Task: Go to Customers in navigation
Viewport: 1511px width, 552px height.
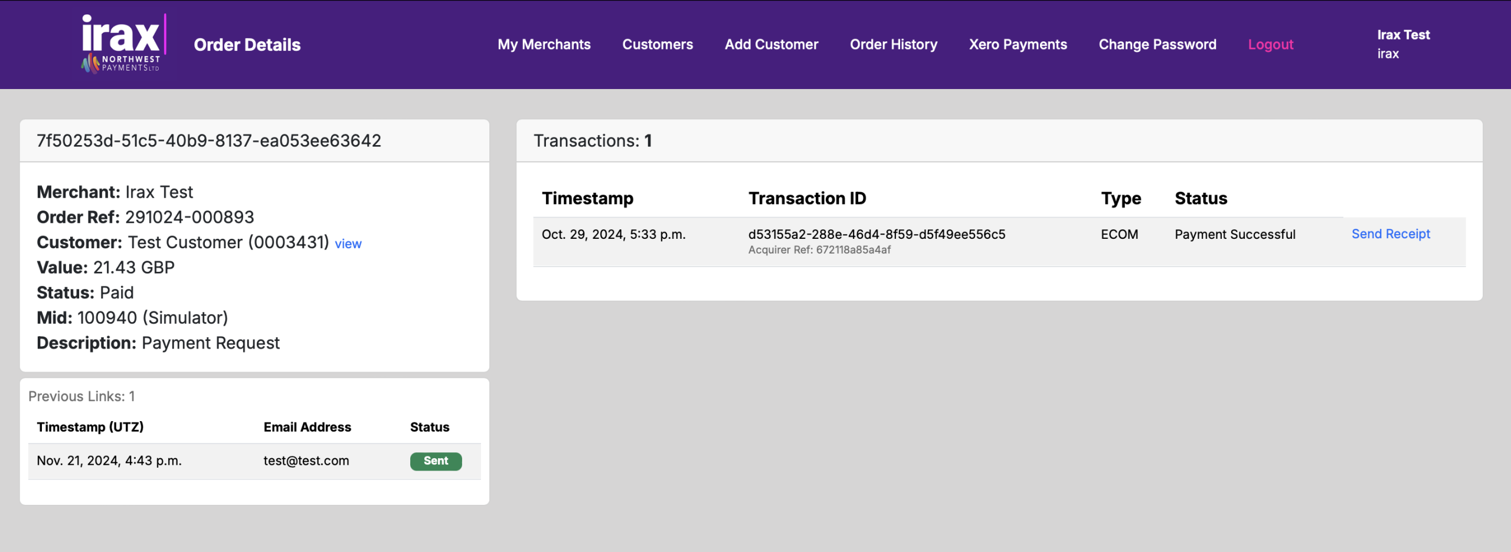Action: 658,44
